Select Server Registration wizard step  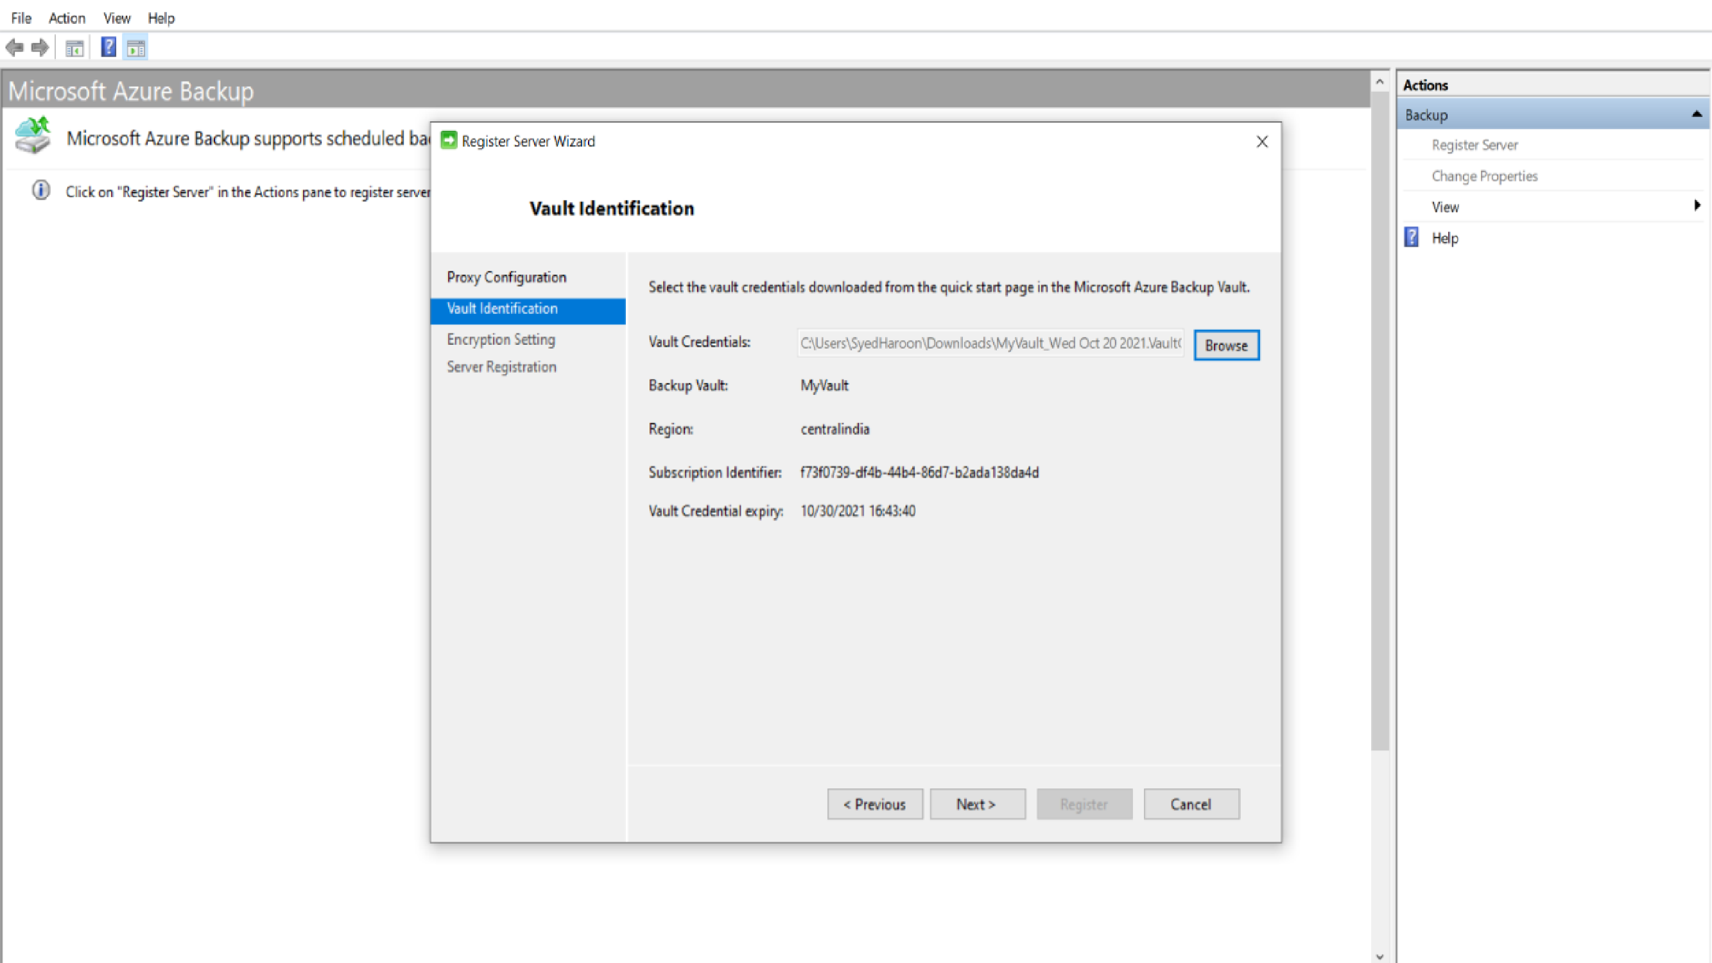502,367
